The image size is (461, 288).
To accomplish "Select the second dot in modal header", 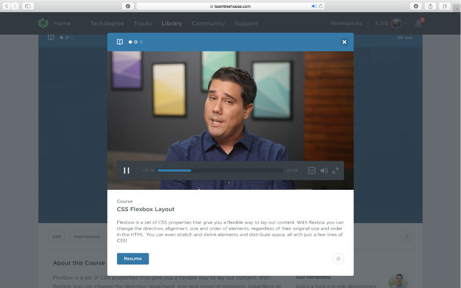I will [x=136, y=42].
